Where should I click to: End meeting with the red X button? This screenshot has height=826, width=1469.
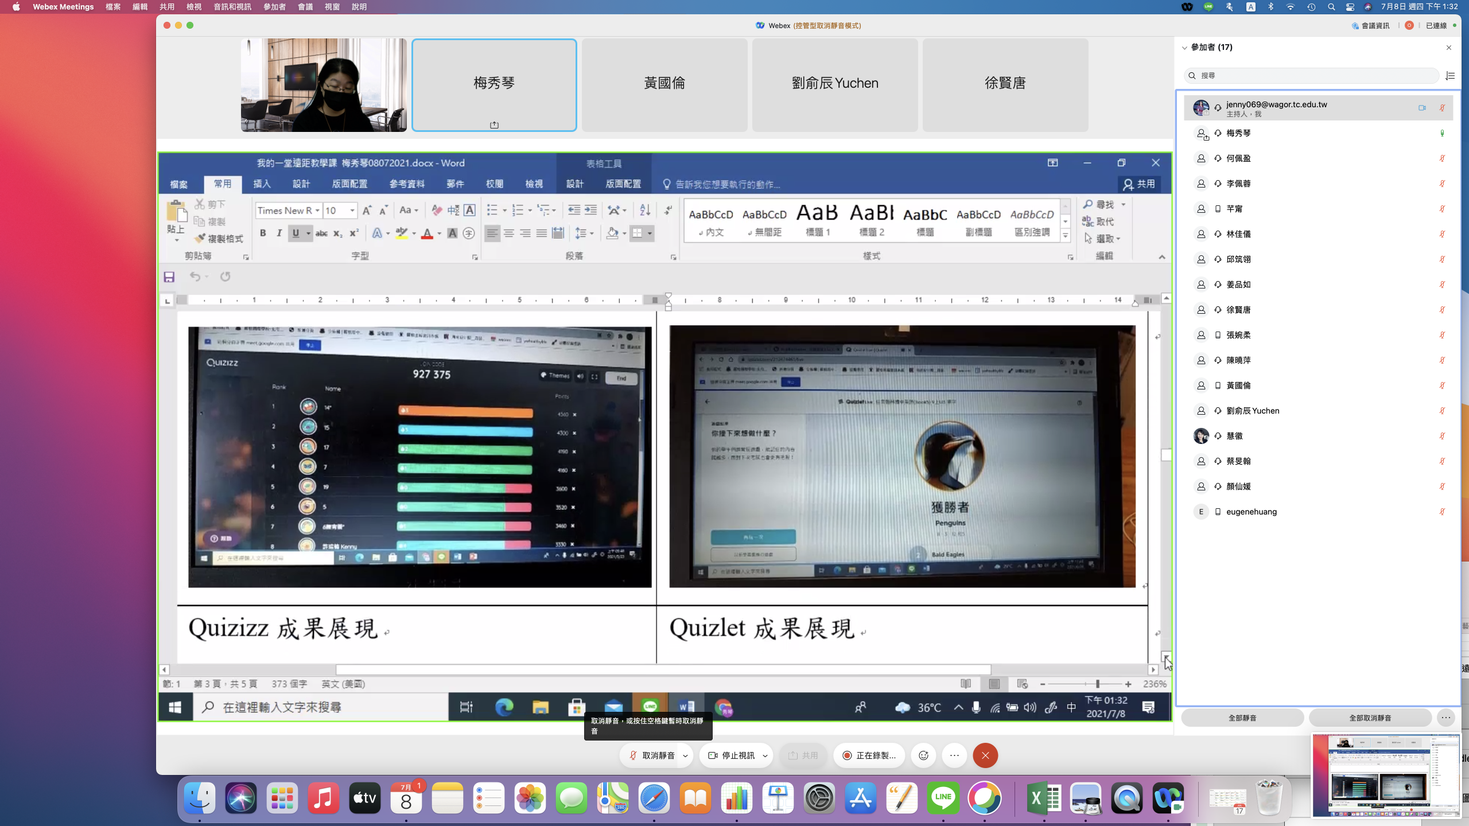coord(985,755)
